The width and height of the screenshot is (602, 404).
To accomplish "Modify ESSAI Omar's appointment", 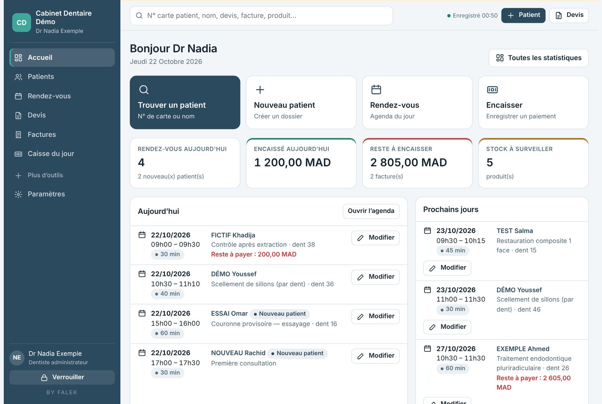I will click(x=375, y=316).
